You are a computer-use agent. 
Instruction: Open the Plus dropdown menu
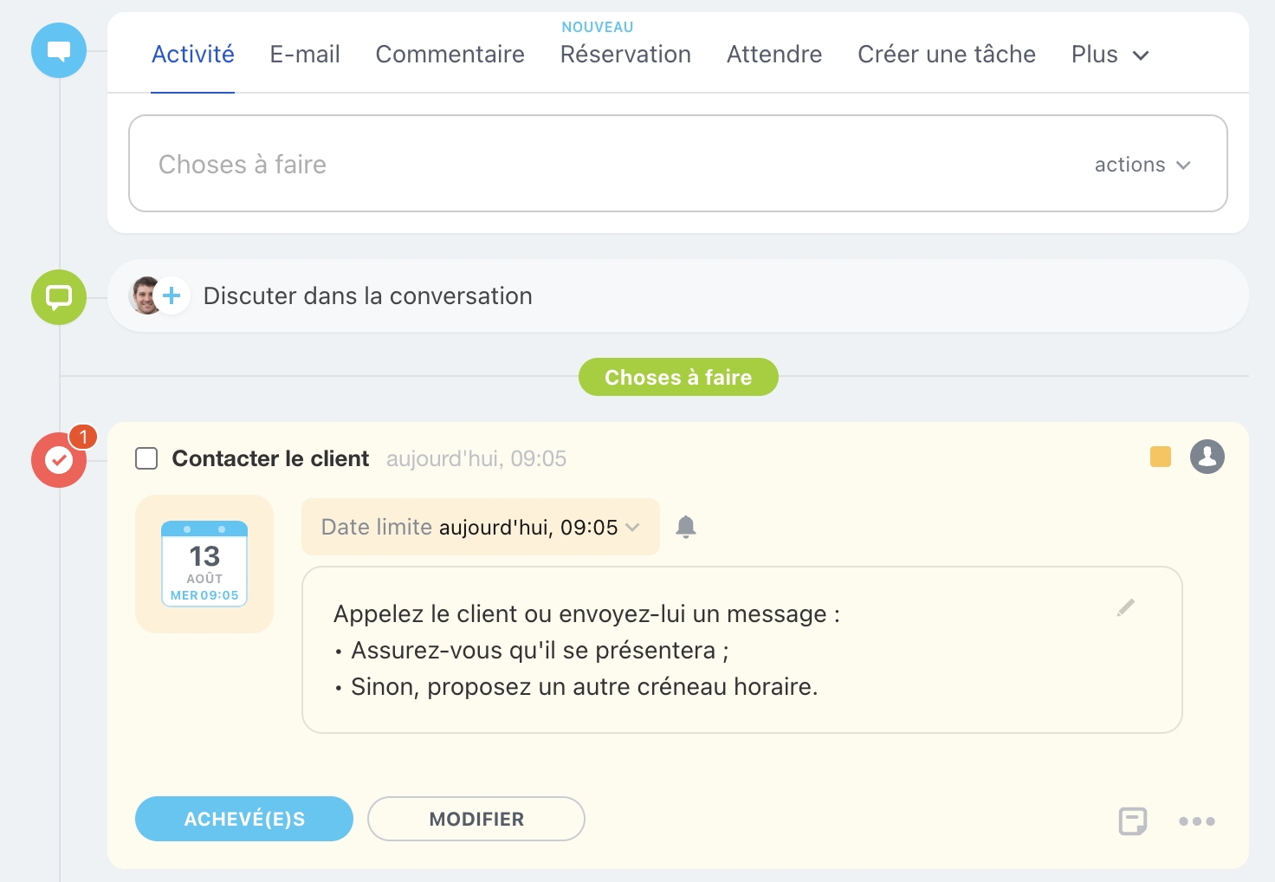pos(1110,55)
